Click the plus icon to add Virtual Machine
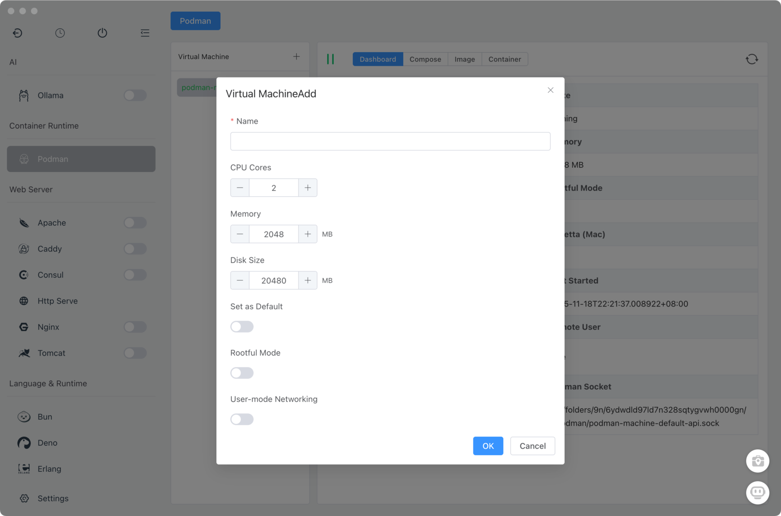The height and width of the screenshot is (516, 781). pos(296,57)
